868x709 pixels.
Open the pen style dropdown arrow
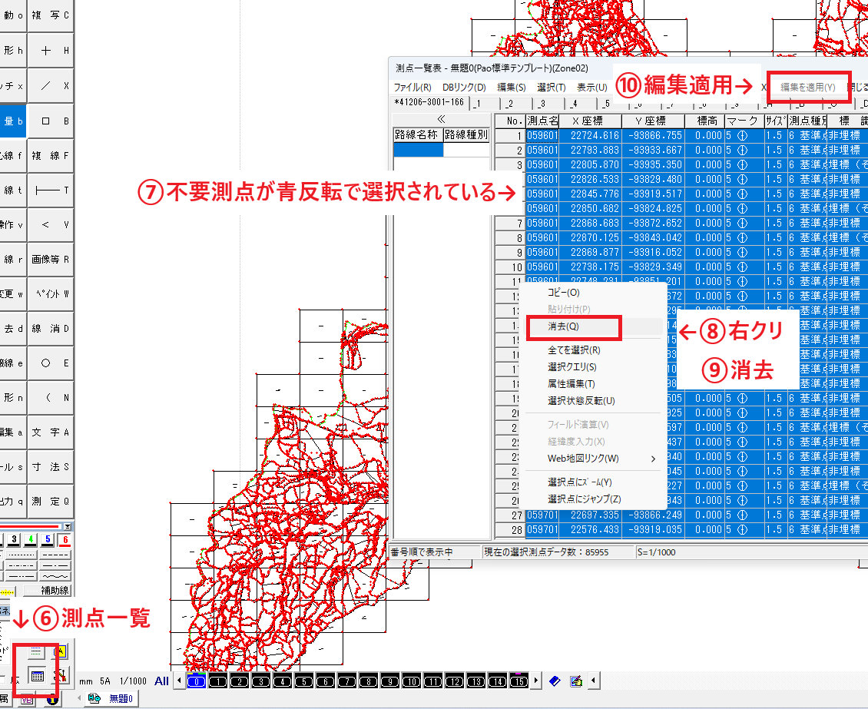point(68,526)
